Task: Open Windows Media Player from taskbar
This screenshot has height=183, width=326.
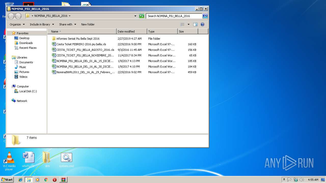Action: click(37, 180)
